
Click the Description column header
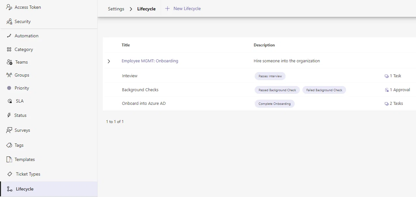[264, 45]
